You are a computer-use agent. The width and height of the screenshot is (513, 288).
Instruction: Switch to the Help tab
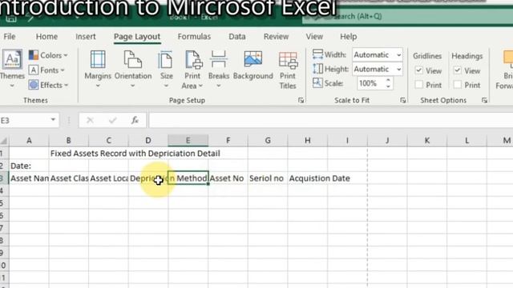349,37
